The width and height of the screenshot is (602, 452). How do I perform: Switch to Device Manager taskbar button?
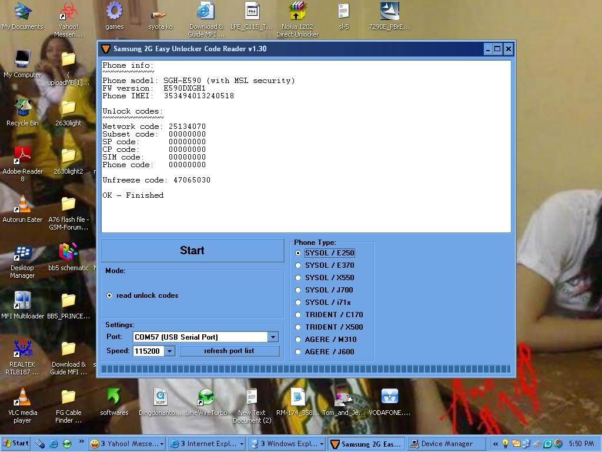446,444
